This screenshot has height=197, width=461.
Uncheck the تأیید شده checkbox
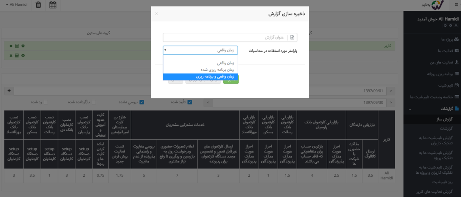[x=190, y=102]
